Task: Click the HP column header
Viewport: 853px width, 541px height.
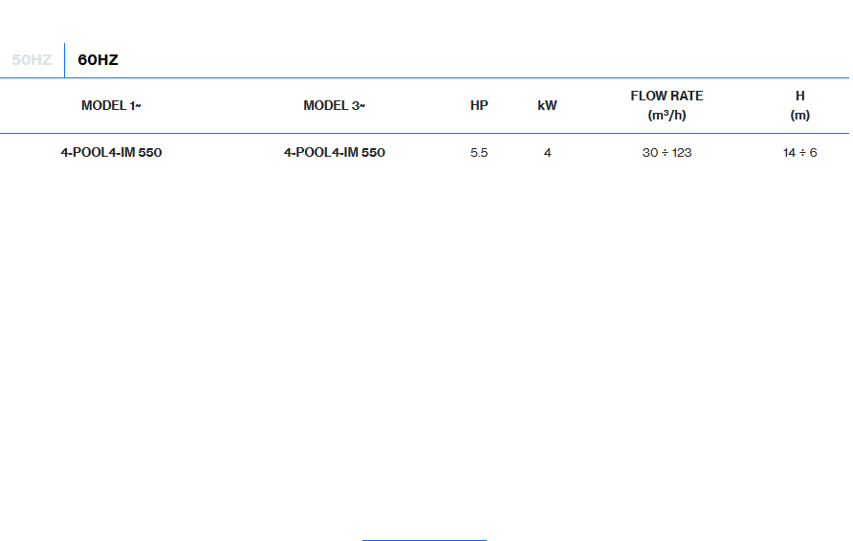Action: (479, 106)
